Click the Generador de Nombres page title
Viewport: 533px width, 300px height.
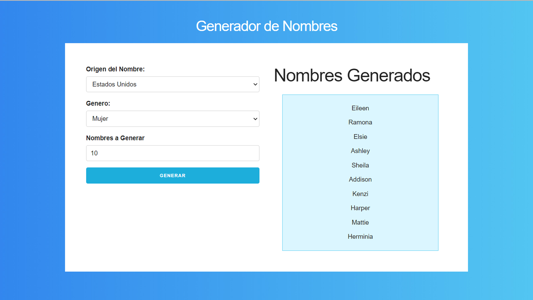pyautogui.click(x=266, y=26)
